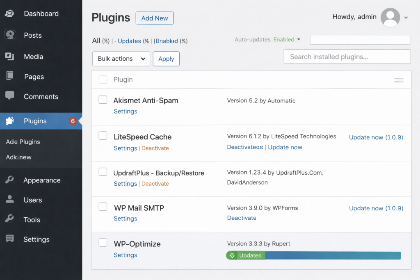Select the UpdraftPlus checkbox
Viewport: 420px width, 280px height.
(103, 172)
